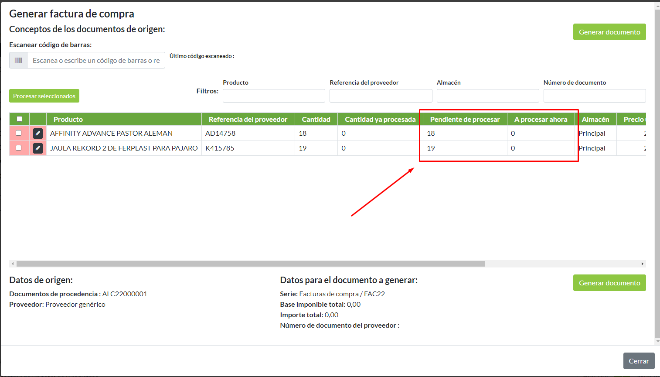Sort by Referencia del proveedor column header
This screenshot has height=377, width=660.
tap(248, 120)
